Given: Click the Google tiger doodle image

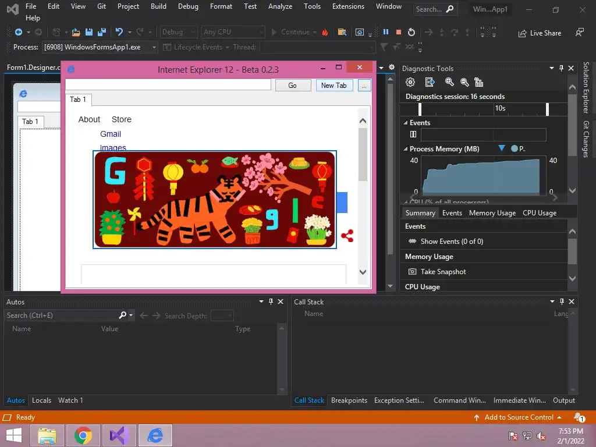Looking at the screenshot, I should (215, 200).
